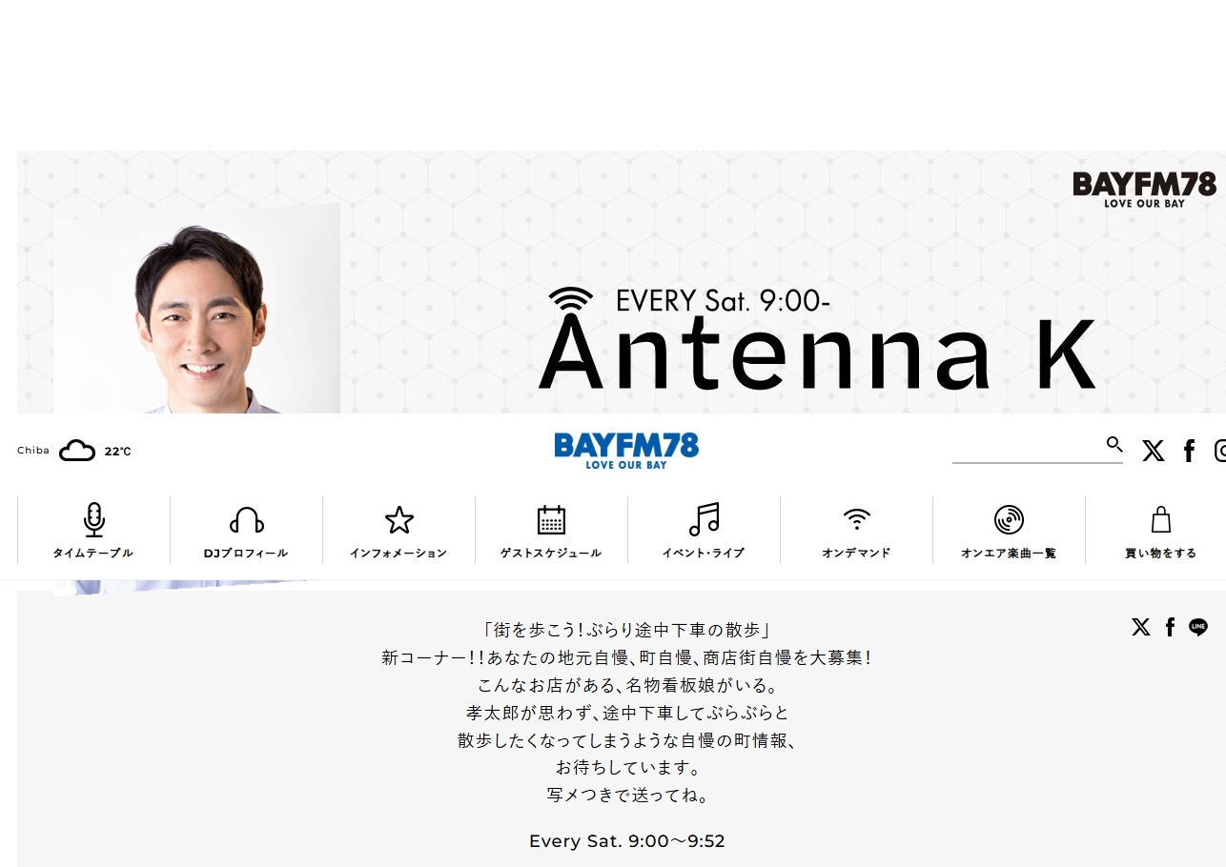Image resolution: width=1226 pixels, height=867 pixels.
Task: Open DJプロフィール headphones icon
Action: [x=246, y=520]
